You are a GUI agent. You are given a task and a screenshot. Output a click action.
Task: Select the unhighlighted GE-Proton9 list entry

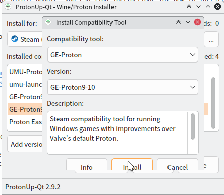pos(25,97)
